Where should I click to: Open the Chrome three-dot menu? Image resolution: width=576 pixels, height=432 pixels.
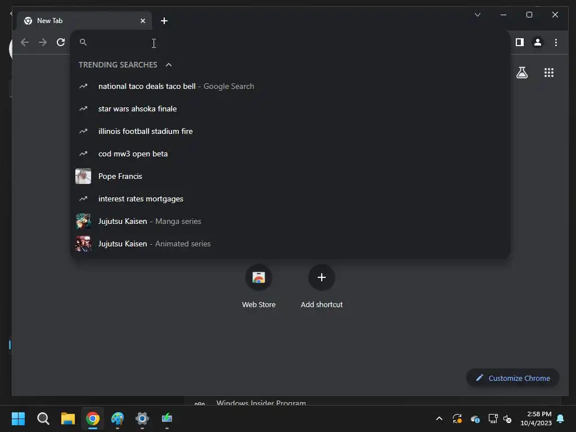coord(556,42)
